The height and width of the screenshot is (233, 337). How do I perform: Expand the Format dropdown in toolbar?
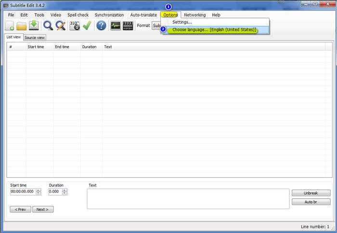tap(156, 26)
